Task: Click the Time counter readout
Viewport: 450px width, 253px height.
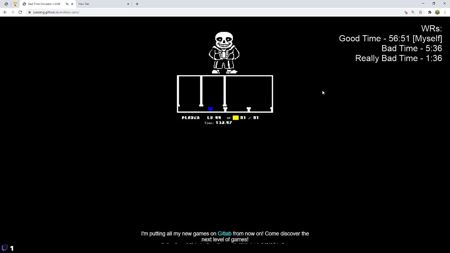Action: (218, 123)
